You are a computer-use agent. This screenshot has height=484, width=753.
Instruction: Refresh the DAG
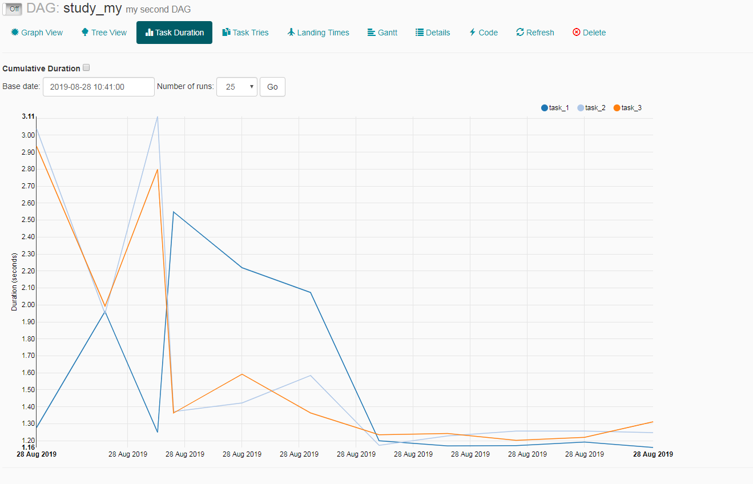click(535, 33)
